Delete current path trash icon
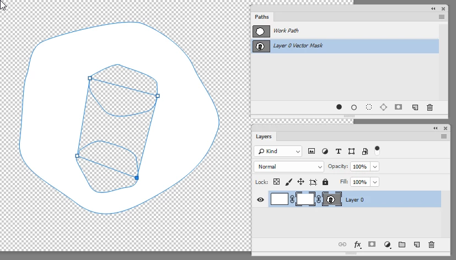The height and width of the screenshot is (260, 456). click(x=430, y=107)
